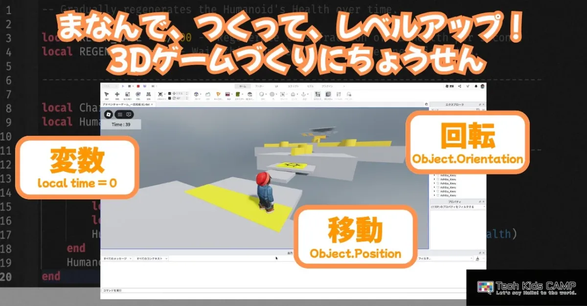The image size is (587, 306).
Task: Select the Rotate tool in the toolbar
Action: [x=137, y=94]
